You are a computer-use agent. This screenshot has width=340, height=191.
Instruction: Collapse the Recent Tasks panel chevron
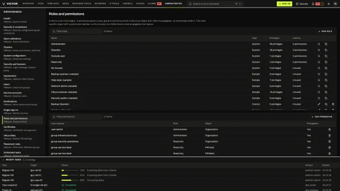point(3,160)
